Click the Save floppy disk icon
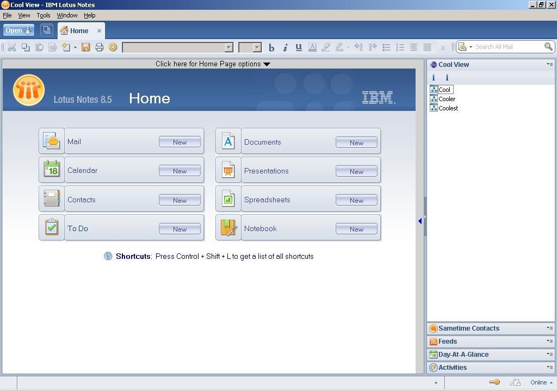 (x=85, y=47)
